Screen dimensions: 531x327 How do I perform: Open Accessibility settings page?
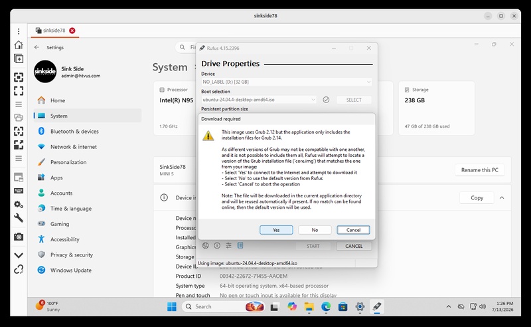[x=88, y=239]
